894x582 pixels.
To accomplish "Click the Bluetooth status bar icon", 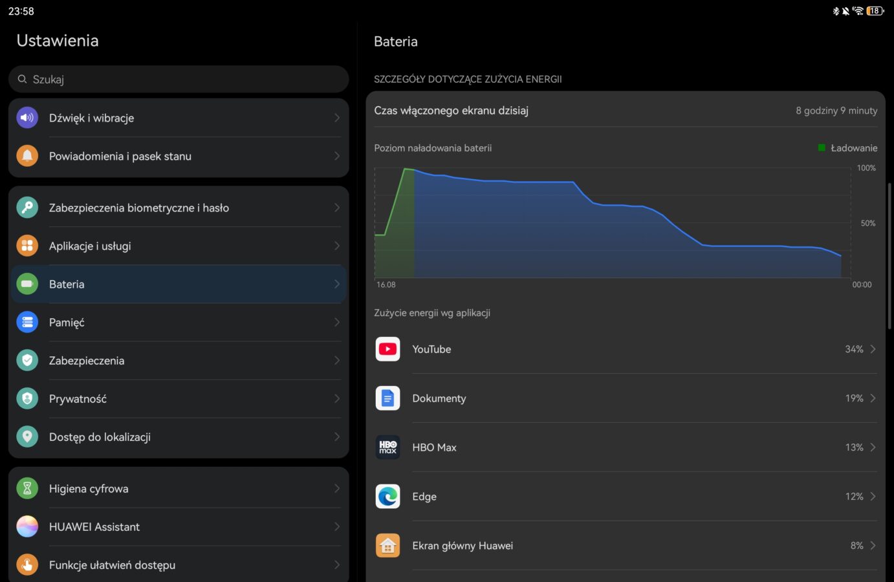I will (836, 11).
